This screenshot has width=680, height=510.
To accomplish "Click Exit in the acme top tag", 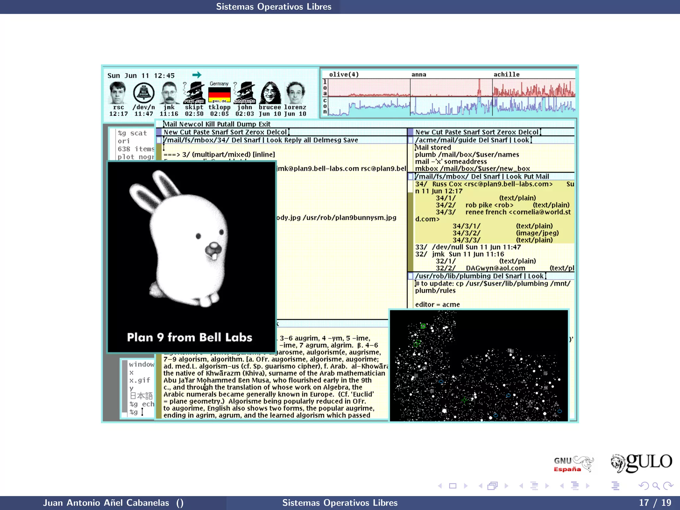I will pos(265,124).
